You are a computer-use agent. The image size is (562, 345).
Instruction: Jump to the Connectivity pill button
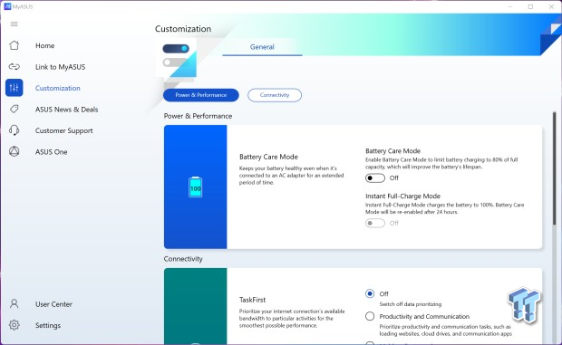(x=275, y=95)
